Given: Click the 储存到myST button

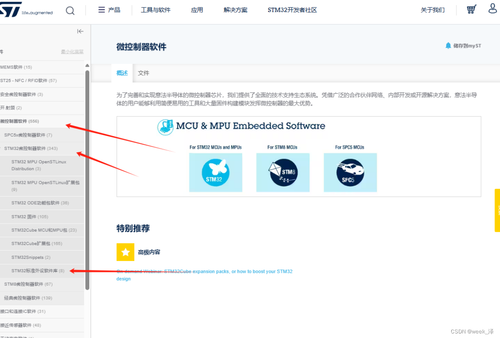Looking at the screenshot, I should [463, 46].
